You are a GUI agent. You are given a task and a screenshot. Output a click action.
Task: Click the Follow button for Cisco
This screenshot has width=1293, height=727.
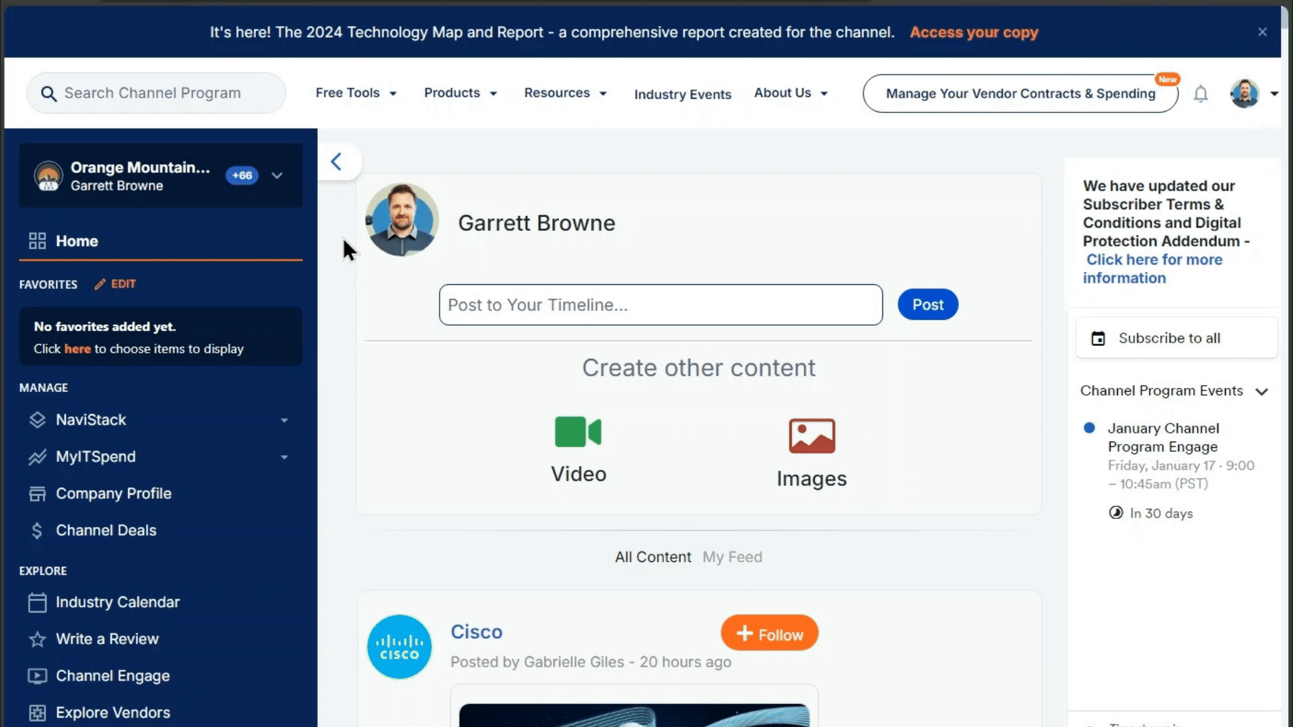pos(769,633)
